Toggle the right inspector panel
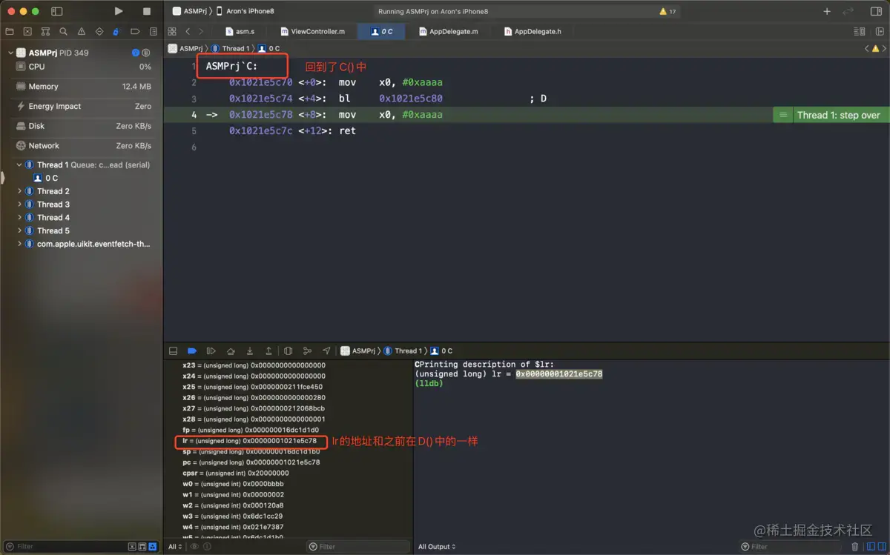This screenshot has height=555, width=890. 876,11
